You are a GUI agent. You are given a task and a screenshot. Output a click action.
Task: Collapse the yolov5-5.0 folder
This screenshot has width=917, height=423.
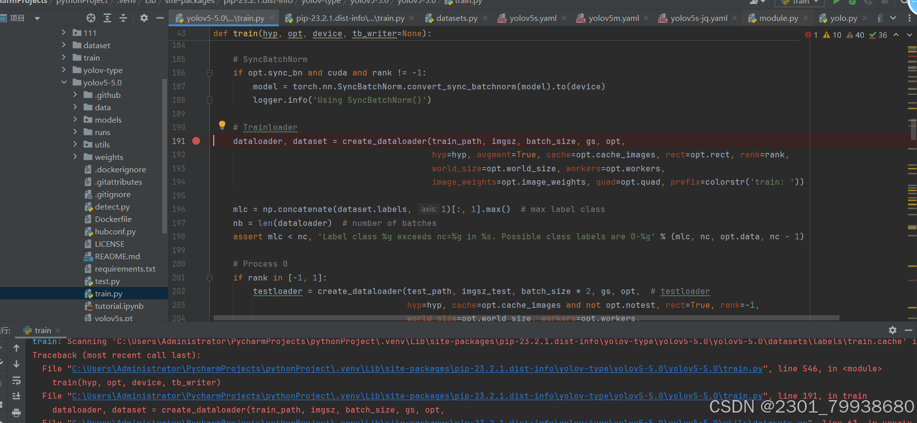tap(64, 82)
